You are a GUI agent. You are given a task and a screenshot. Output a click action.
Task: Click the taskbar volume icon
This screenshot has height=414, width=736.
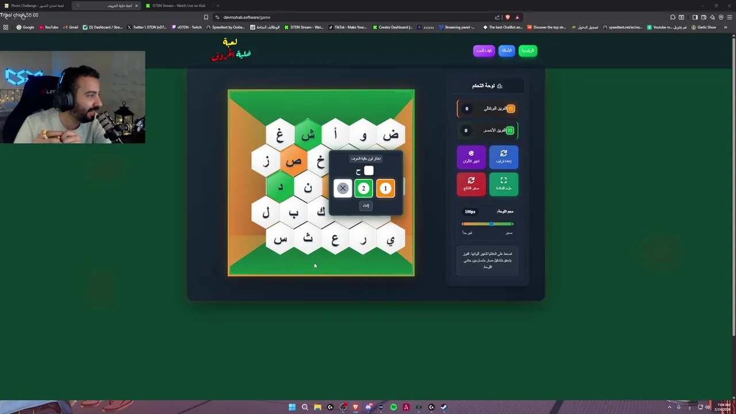[x=707, y=407]
